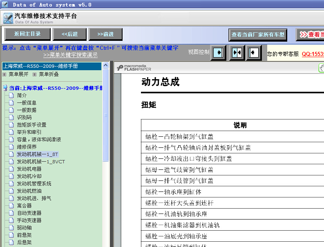Open the 离合器 tree item
The image size is (324, 247).
[24, 206]
